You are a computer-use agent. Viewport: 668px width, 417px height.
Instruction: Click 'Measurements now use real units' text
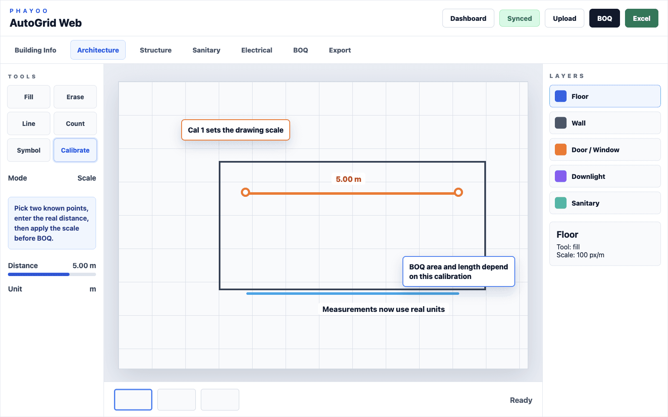coord(384,309)
